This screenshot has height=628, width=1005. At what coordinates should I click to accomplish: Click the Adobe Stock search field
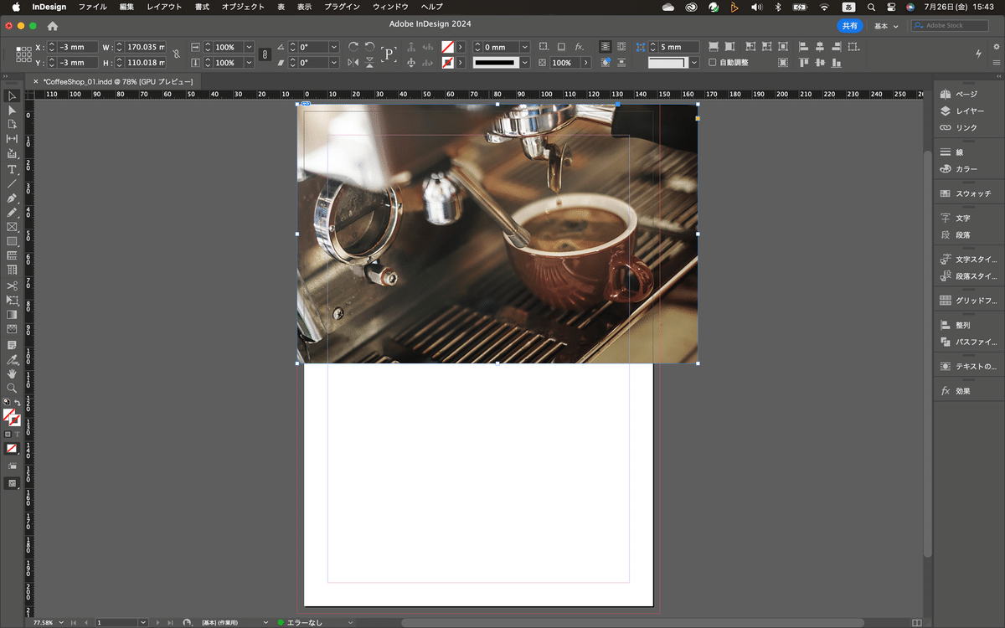pos(951,26)
